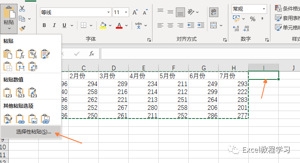The width and height of the screenshot is (300, 163).
Task: Open 选择性粘贴(S)... paste special
Action: [x=31, y=132]
